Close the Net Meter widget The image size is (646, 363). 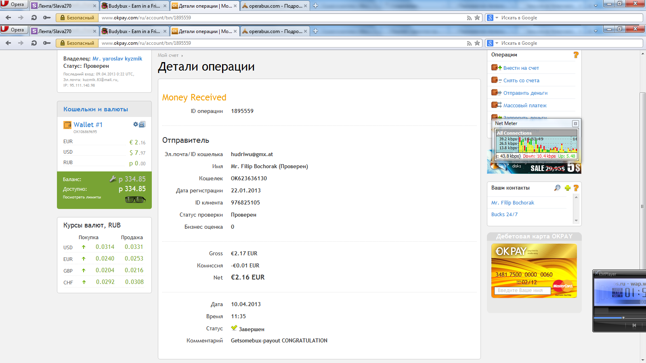[x=575, y=123]
